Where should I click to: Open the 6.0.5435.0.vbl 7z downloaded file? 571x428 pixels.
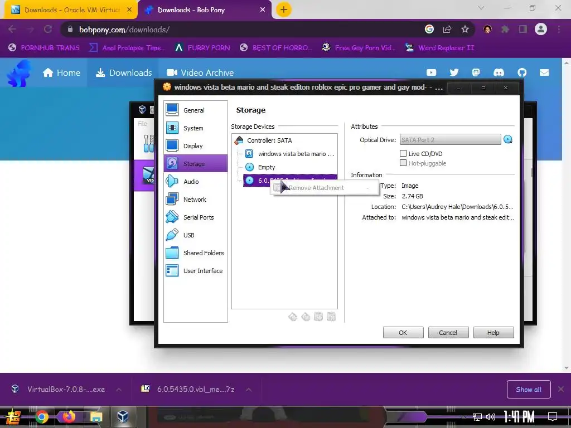(x=188, y=390)
